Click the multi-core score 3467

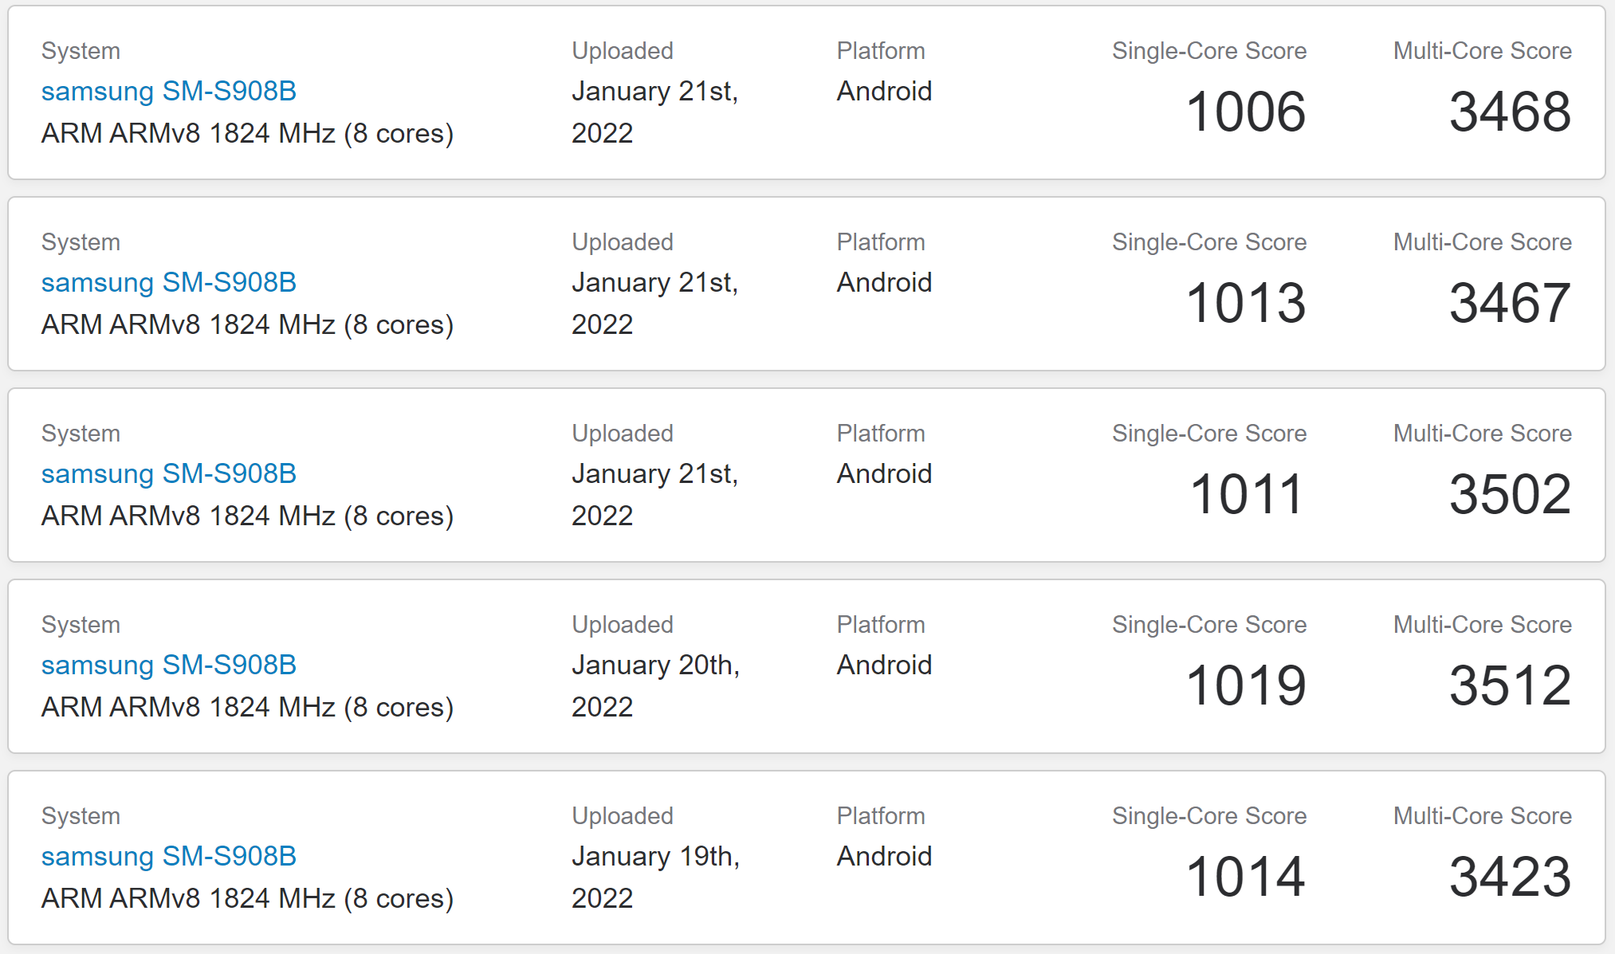pos(1510,303)
